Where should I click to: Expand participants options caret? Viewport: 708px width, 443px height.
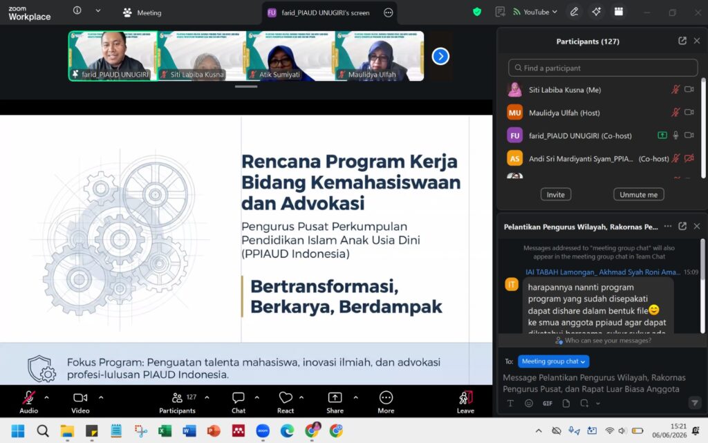coord(207,397)
